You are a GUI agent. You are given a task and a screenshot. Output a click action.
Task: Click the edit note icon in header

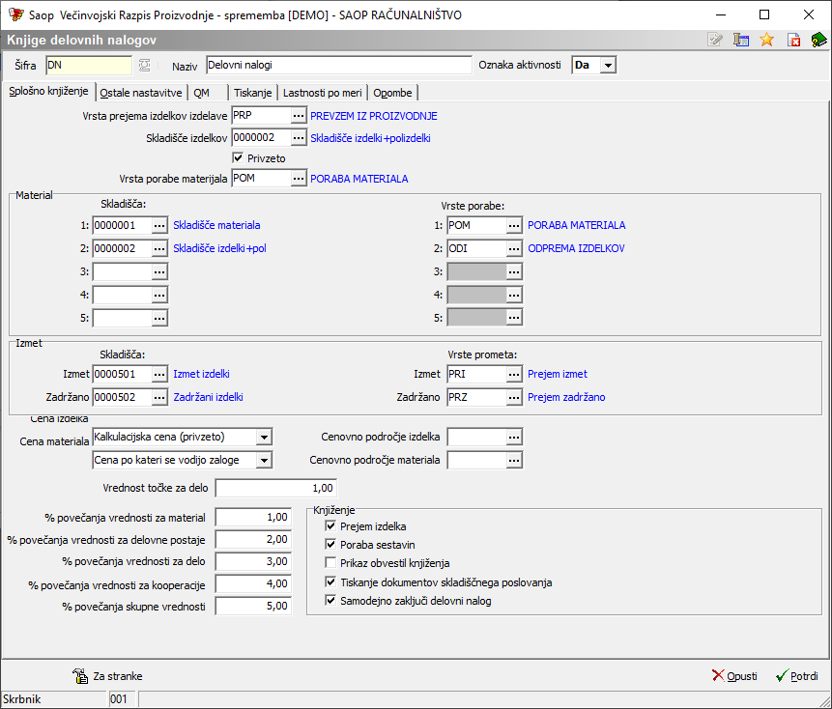pyautogui.click(x=715, y=40)
